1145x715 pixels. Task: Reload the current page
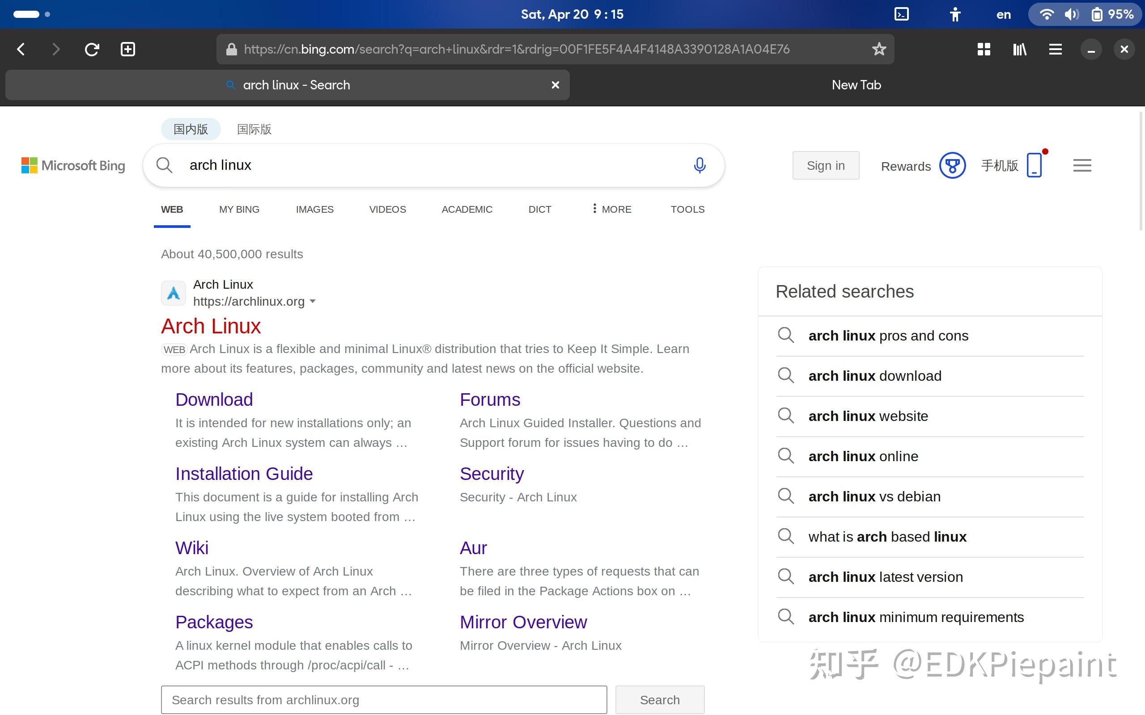click(92, 49)
